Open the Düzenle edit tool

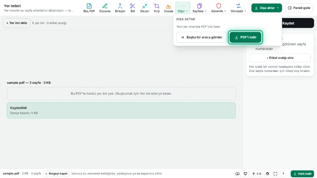pyautogui.click(x=105, y=8)
